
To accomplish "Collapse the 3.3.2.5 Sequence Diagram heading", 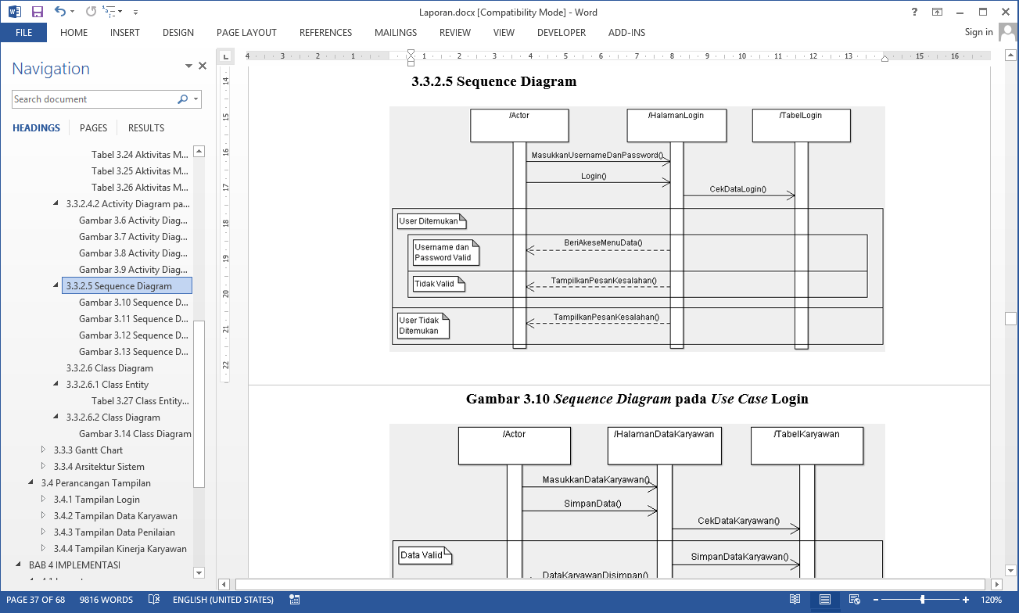I will 56,286.
